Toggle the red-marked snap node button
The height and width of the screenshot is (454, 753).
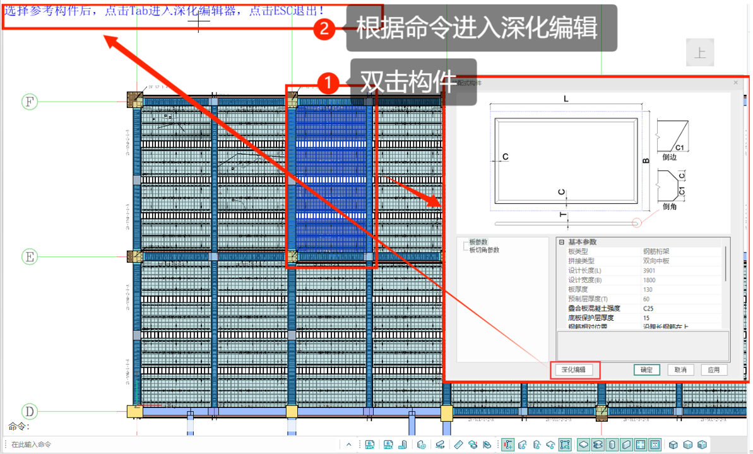pyautogui.click(x=508, y=445)
